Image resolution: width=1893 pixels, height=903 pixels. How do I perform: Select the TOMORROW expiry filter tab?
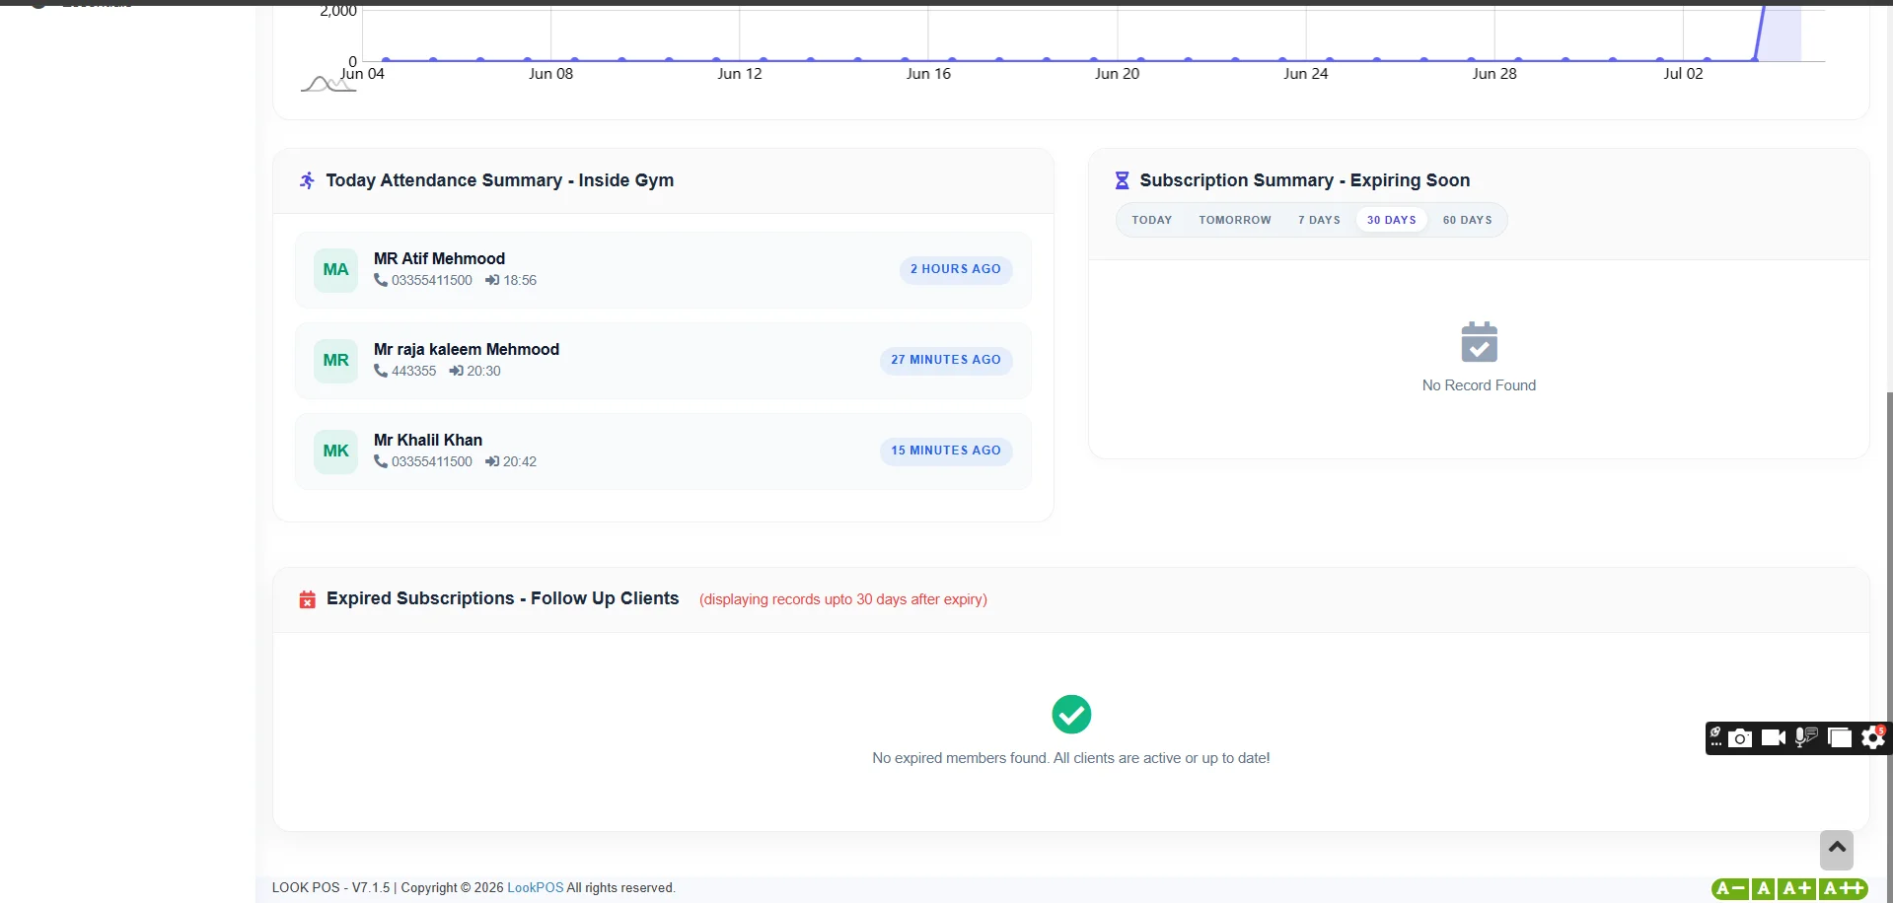(1235, 220)
